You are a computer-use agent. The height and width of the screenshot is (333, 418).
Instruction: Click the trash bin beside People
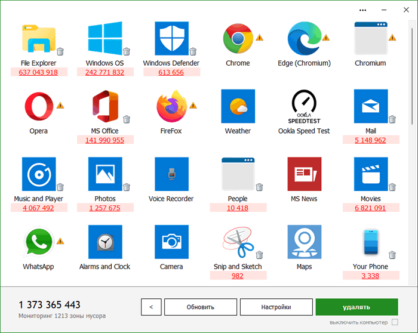tap(259, 187)
